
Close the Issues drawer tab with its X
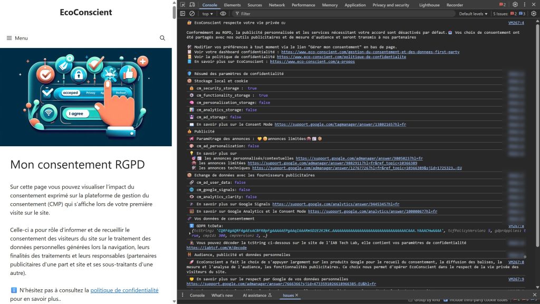pos(296,295)
